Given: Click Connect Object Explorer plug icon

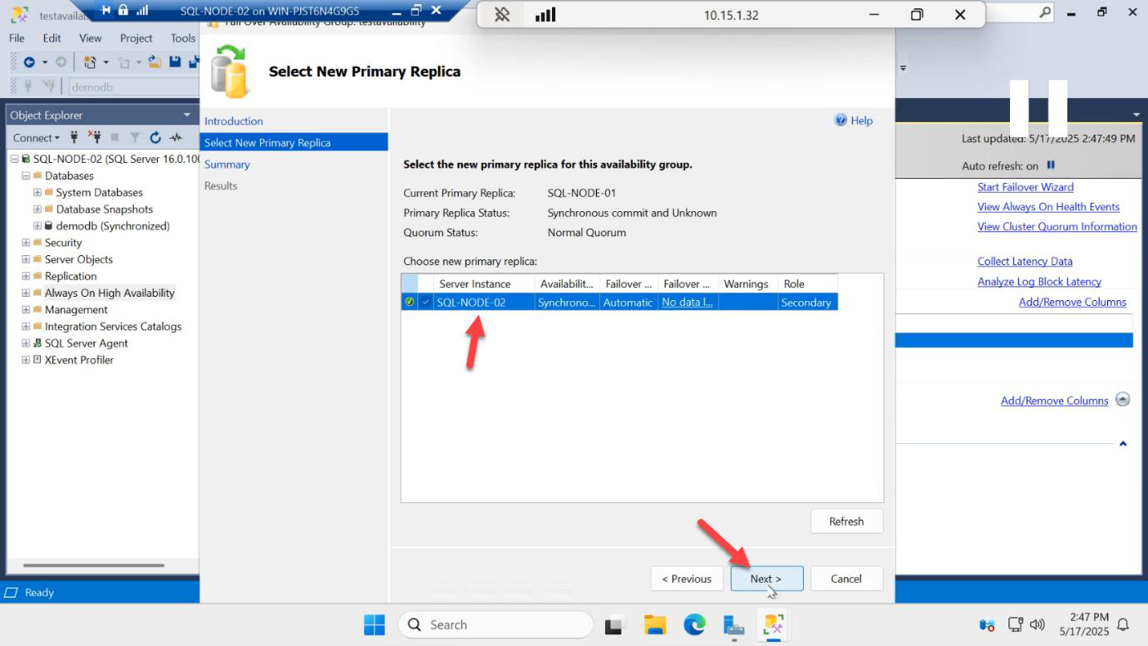Looking at the screenshot, I should (74, 137).
